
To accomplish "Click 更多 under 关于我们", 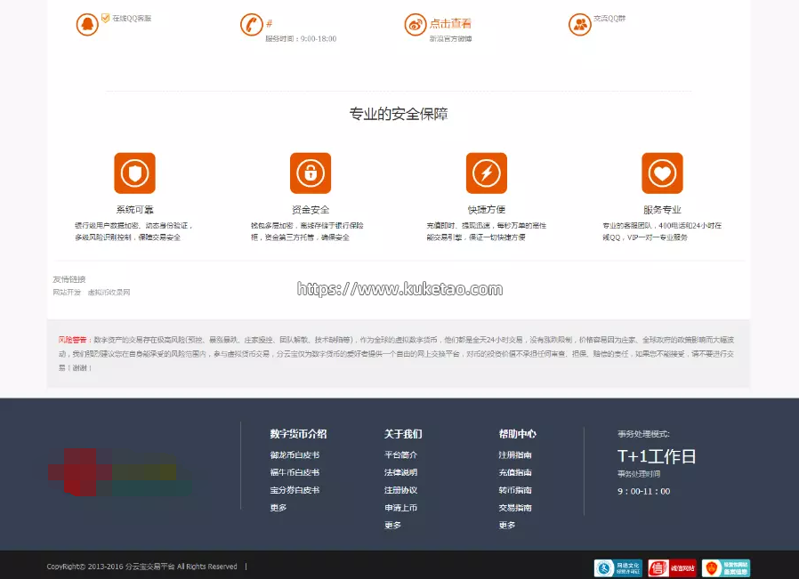I will click(392, 526).
